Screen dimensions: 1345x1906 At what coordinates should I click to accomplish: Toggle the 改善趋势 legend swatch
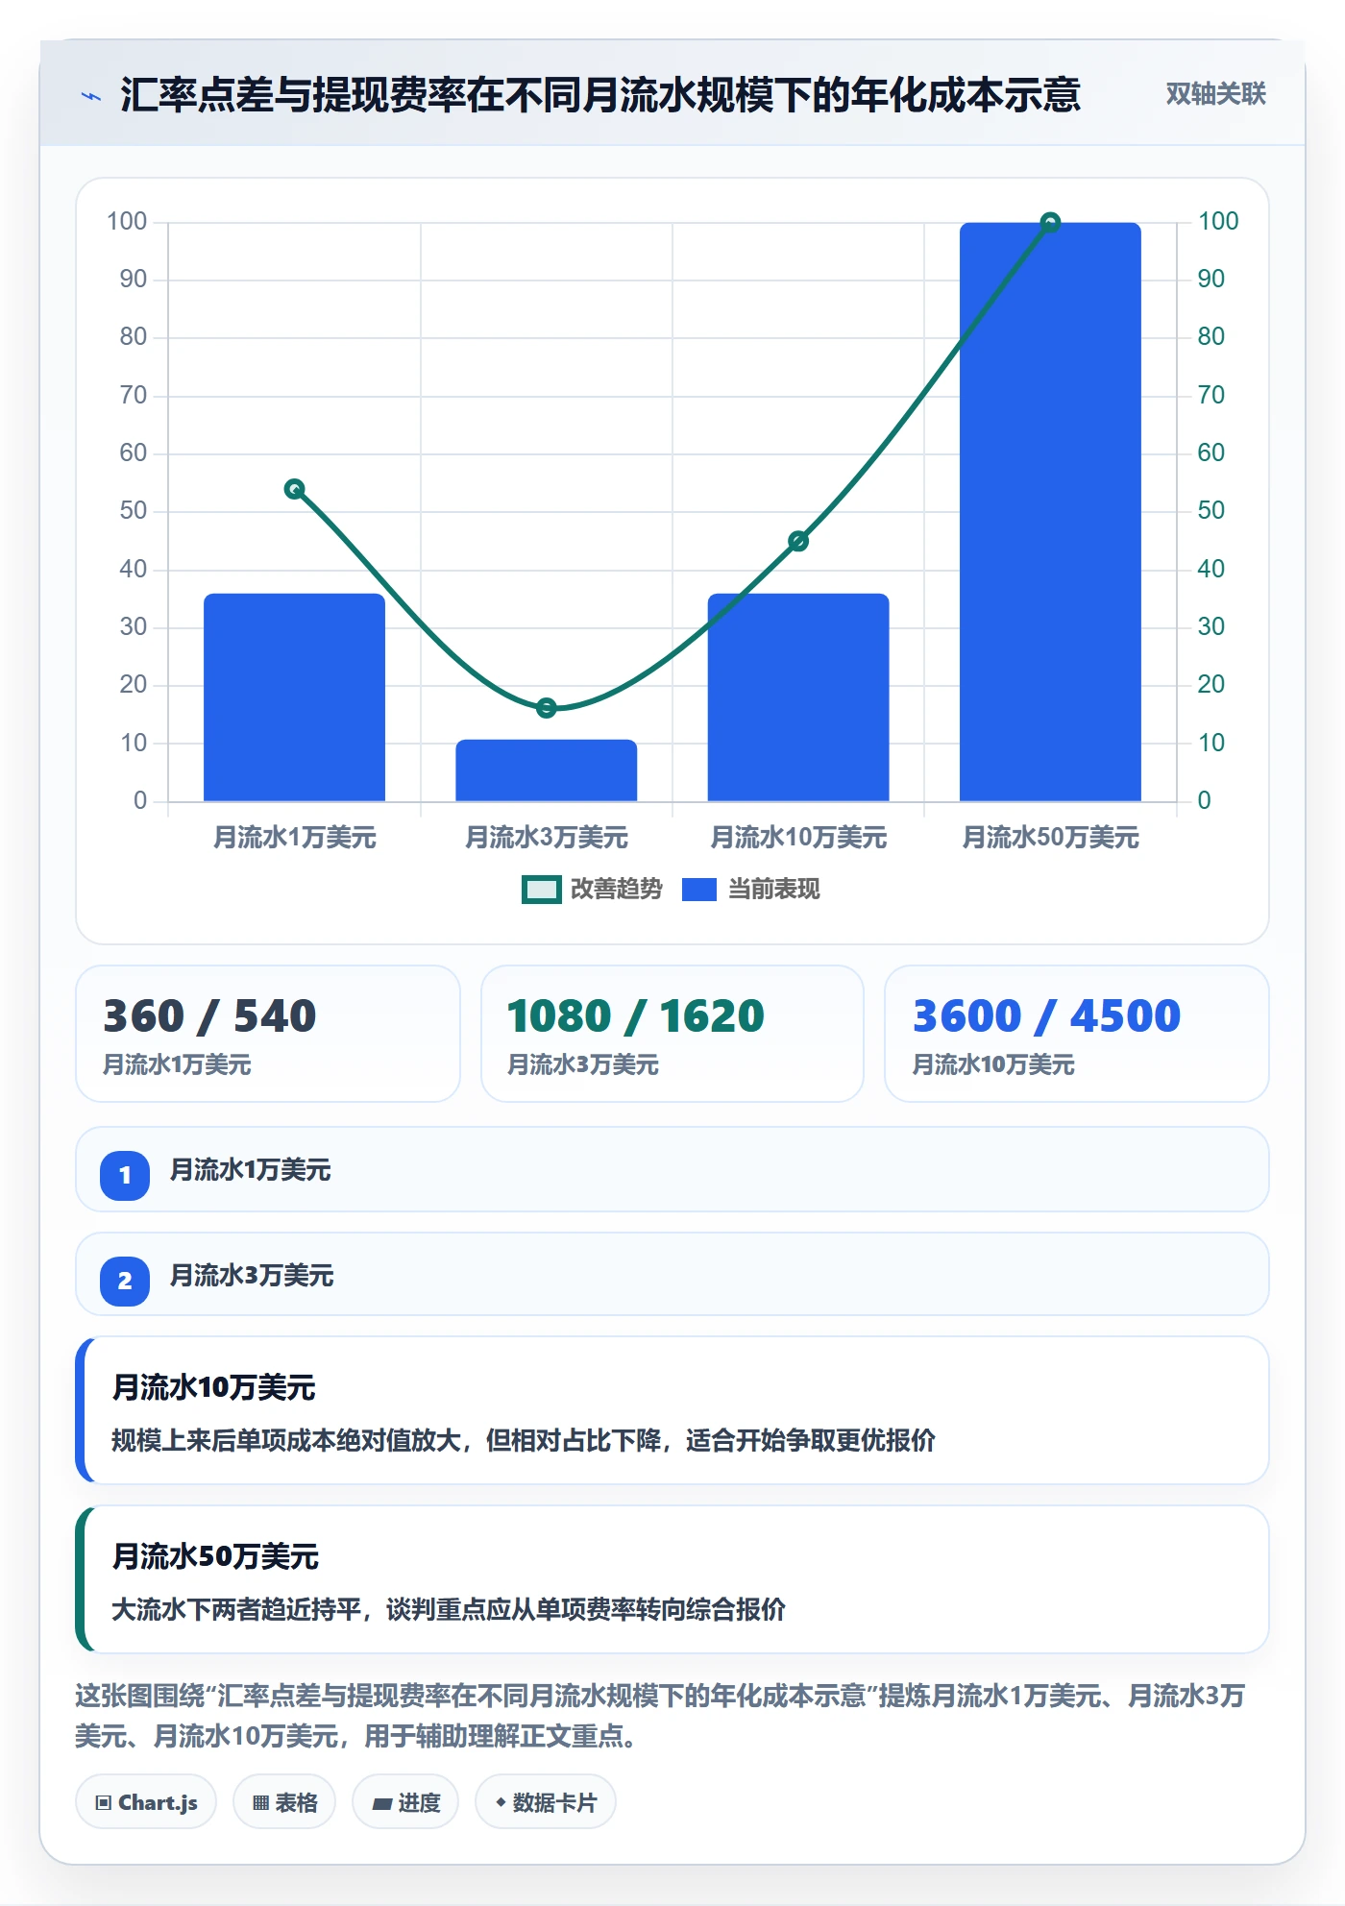click(541, 890)
